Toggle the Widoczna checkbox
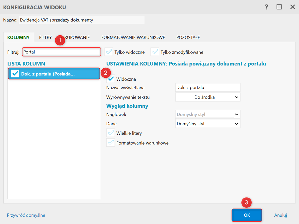The image size is (299, 224). (x=110, y=79)
